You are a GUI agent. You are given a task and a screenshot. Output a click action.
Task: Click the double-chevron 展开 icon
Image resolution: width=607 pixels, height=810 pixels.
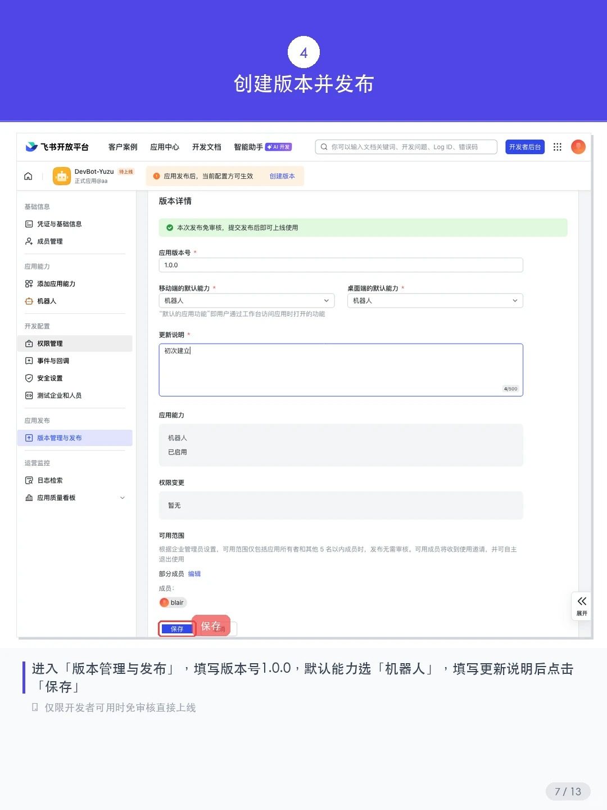[582, 601]
